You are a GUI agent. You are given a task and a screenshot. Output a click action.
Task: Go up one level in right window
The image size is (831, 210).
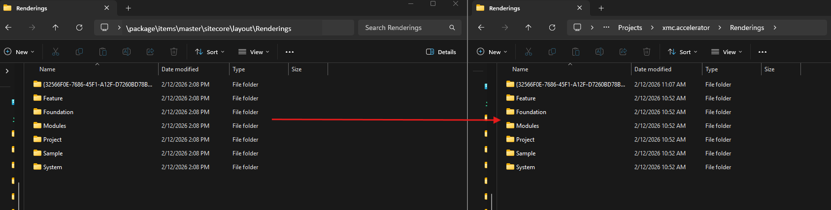[529, 28]
